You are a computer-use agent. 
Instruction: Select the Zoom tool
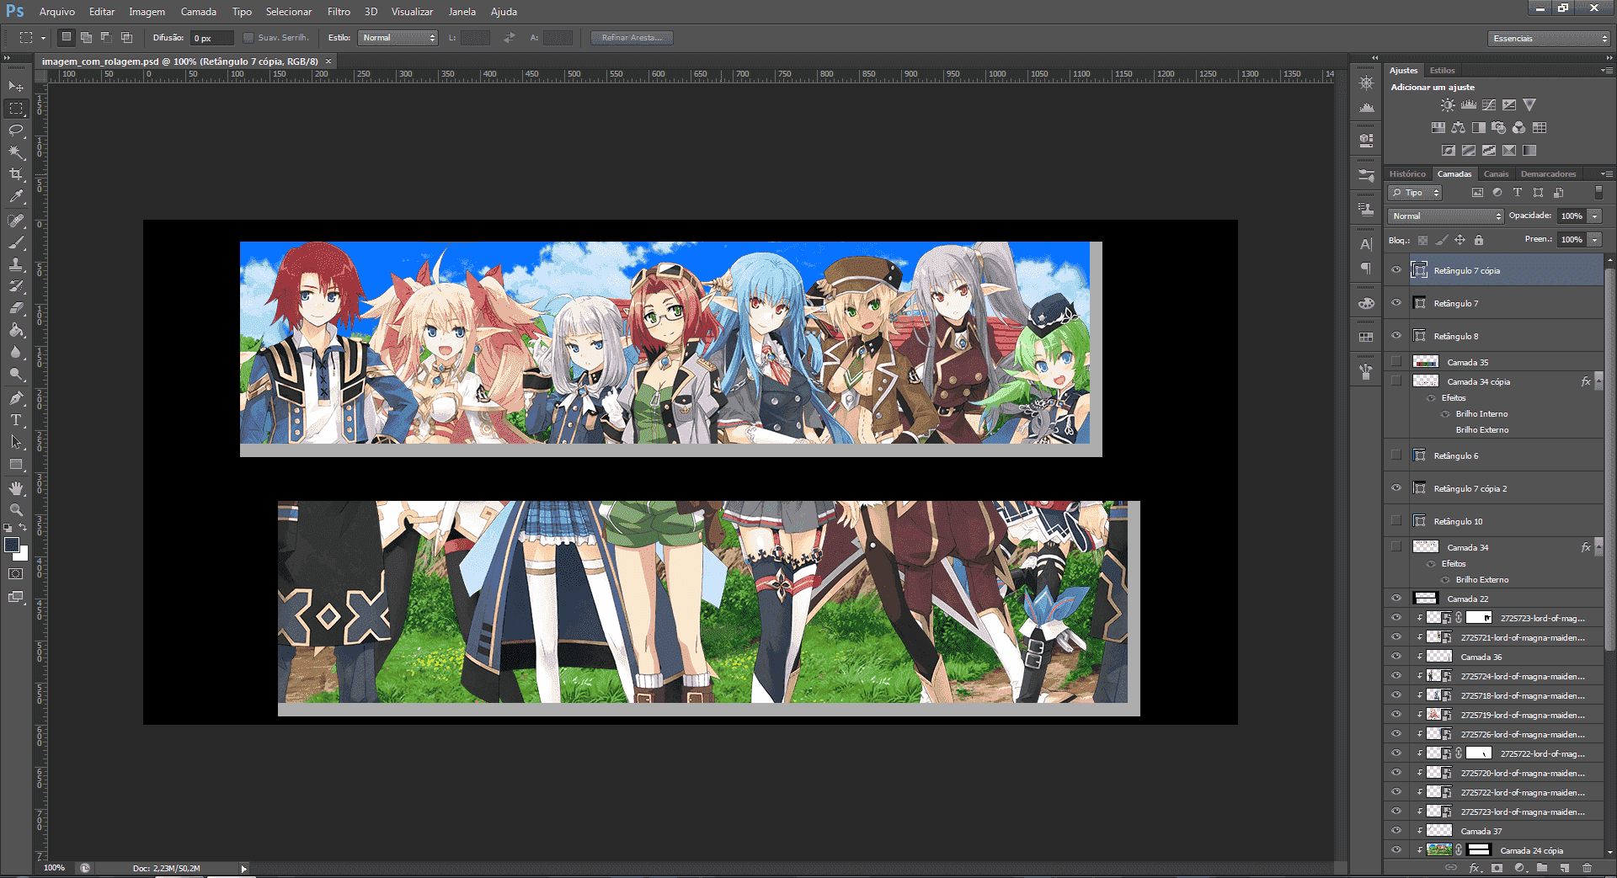pyautogui.click(x=16, y=510)
